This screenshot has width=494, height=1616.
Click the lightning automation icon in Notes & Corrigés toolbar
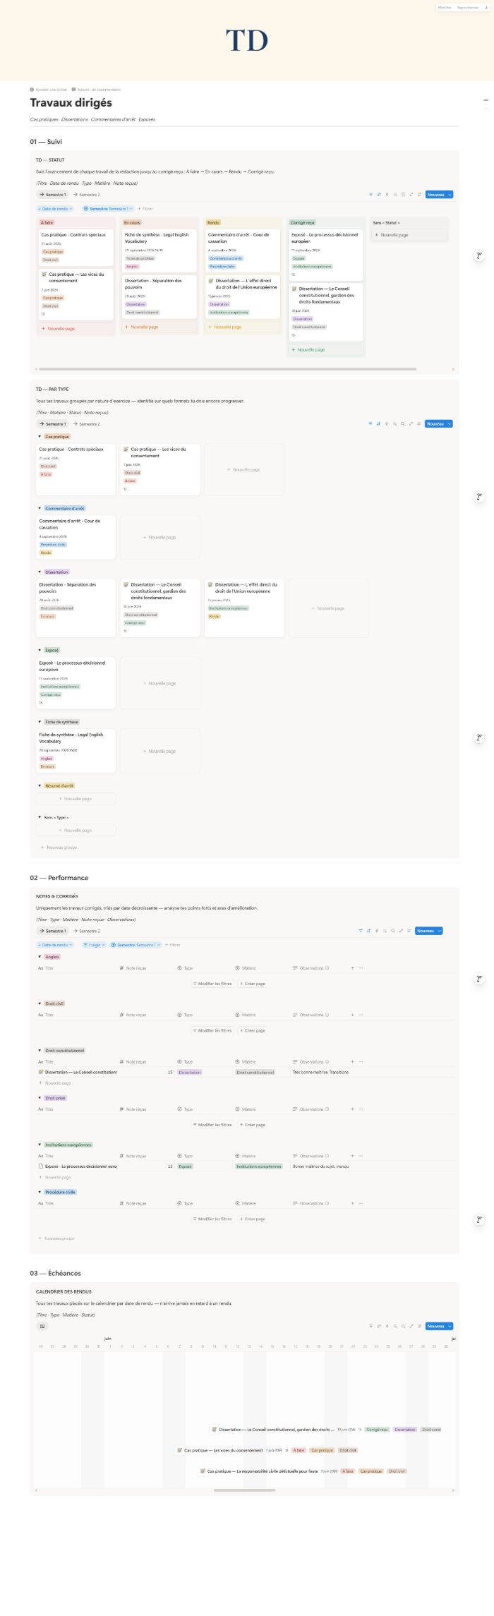[377, 931]
